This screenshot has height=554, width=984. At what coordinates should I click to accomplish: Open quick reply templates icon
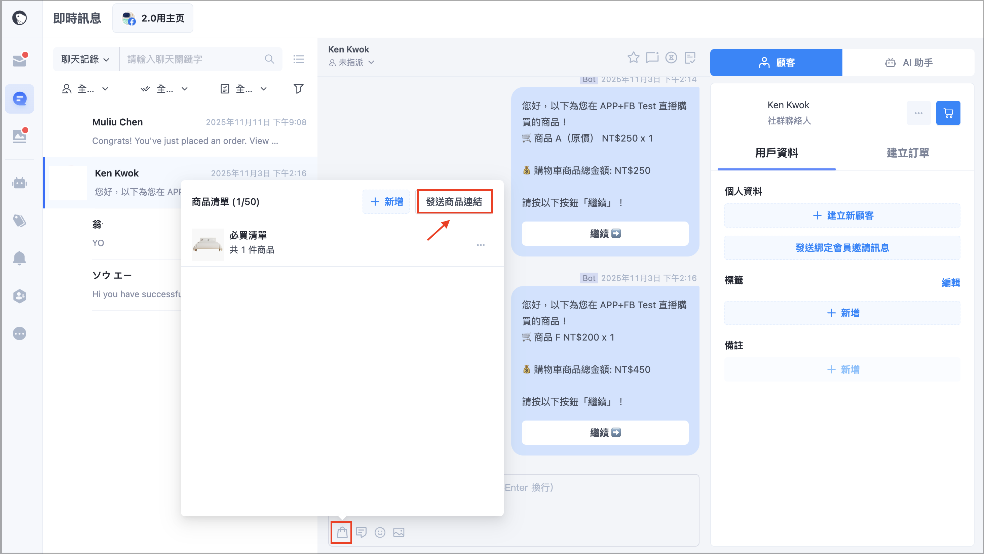pyautogui.click(x=361, y=532)
